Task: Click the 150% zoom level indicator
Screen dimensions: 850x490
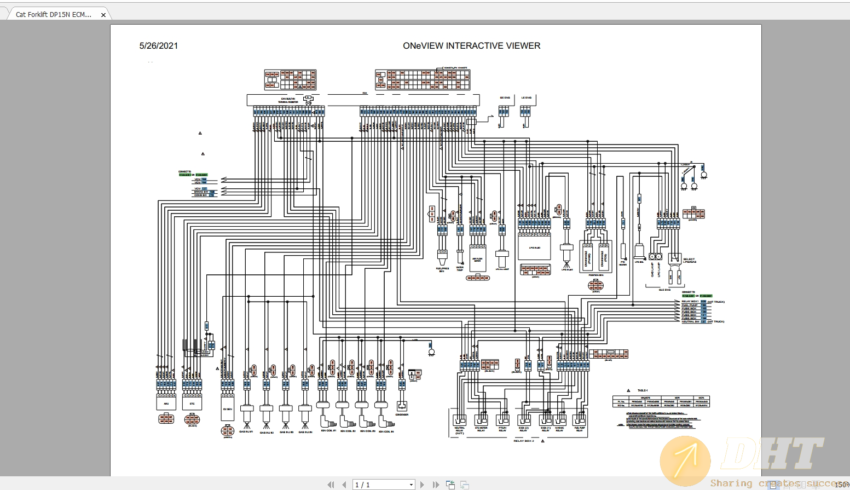Action: 842,485
